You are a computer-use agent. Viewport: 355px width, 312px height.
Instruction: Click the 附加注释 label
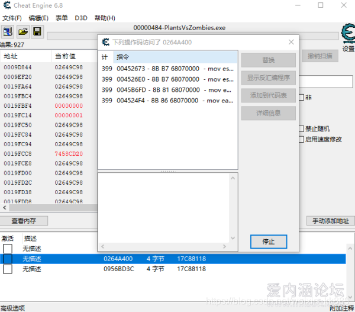click(x=341, y=308)
